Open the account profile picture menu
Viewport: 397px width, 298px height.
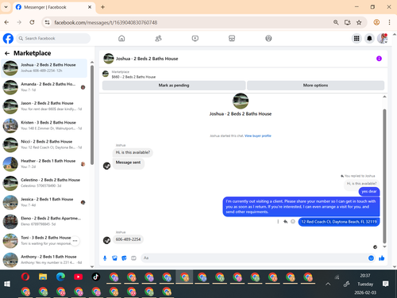[x=383, y=39]
